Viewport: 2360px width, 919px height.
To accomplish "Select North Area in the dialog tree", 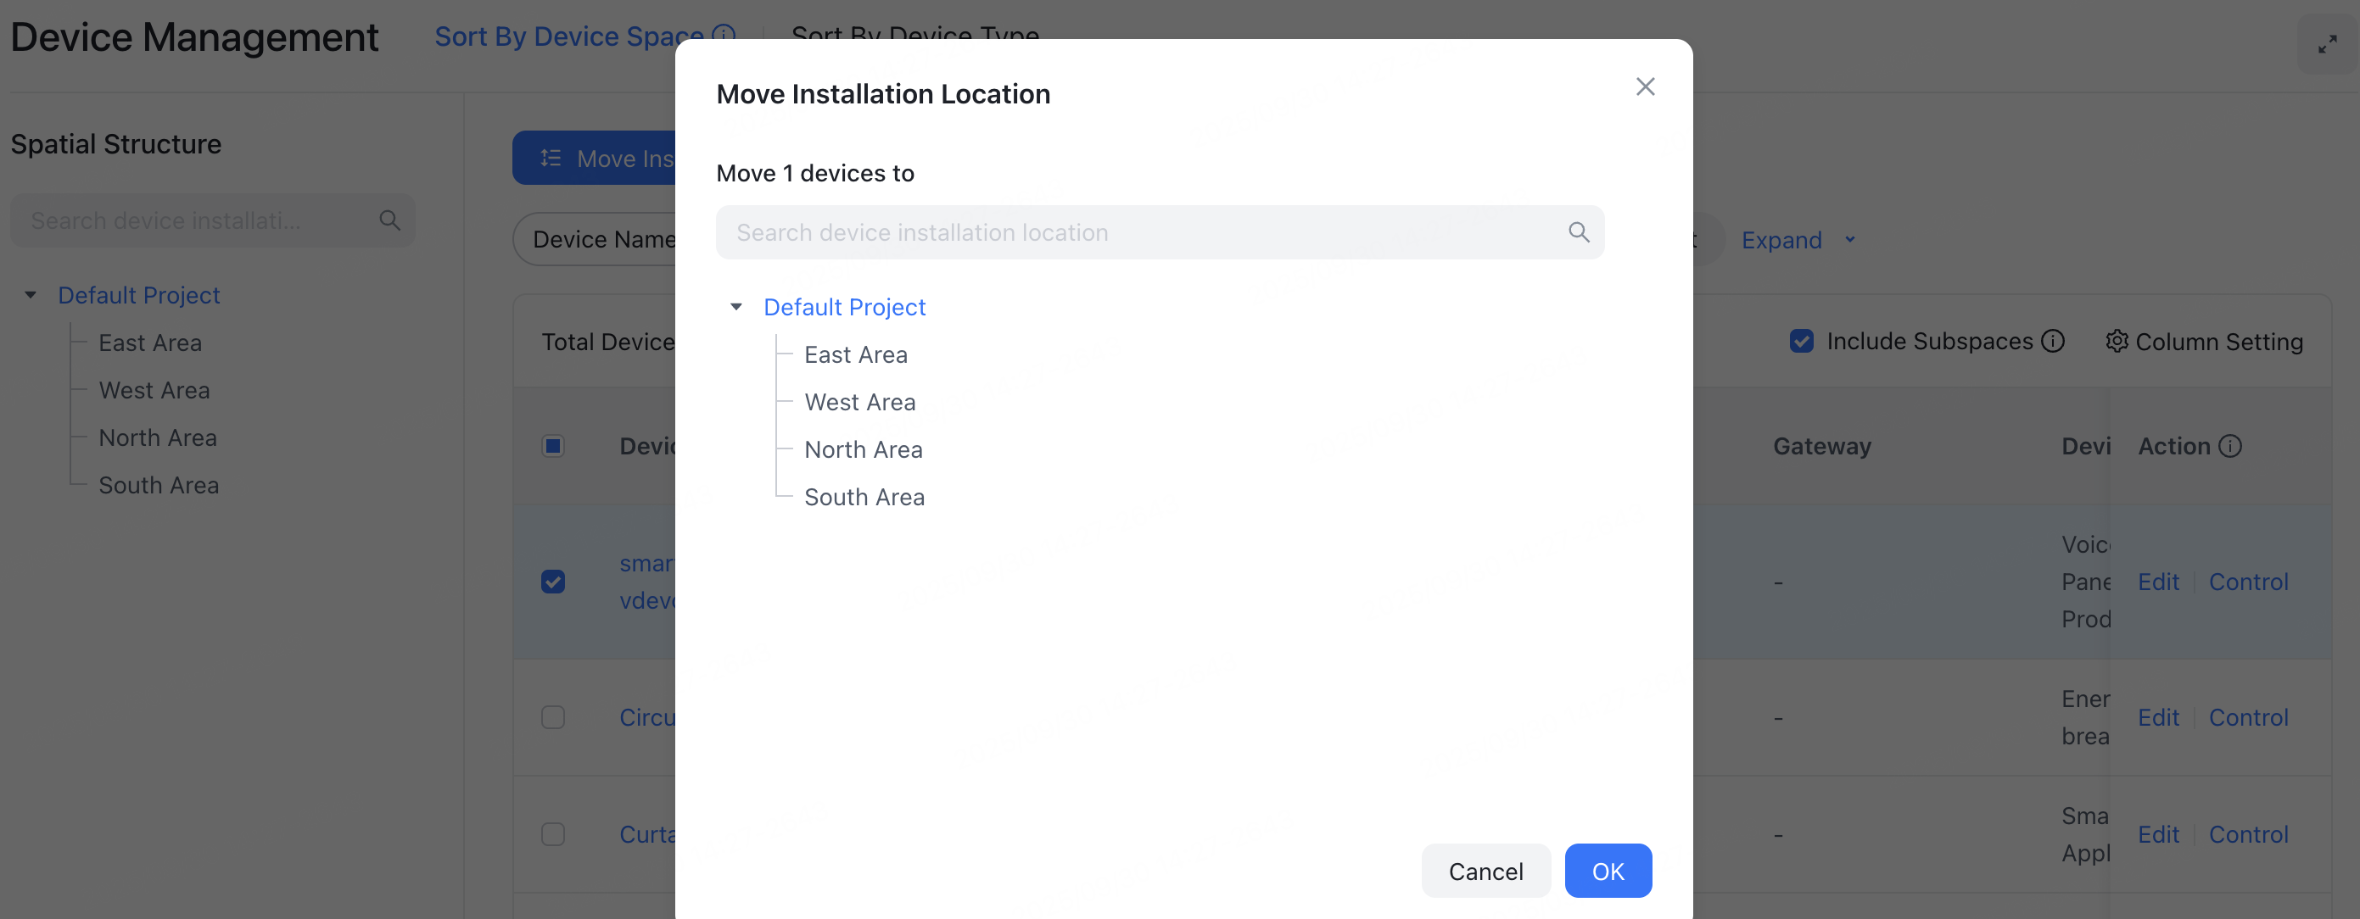I will [862, 449].
